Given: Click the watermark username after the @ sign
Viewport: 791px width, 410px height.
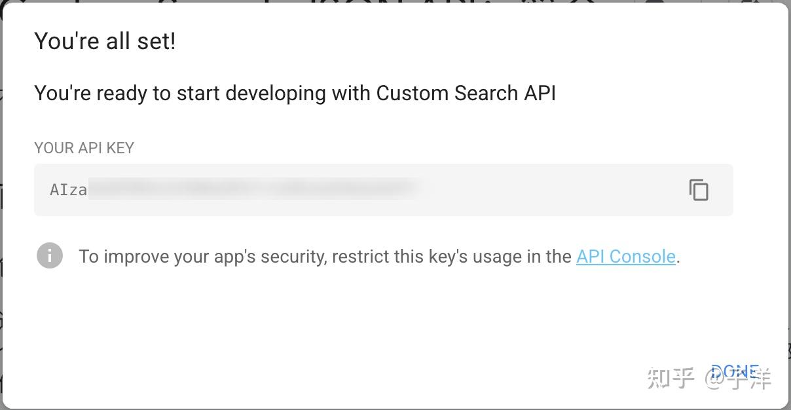Looking at the screenshot, I should [x=750, y=378].
